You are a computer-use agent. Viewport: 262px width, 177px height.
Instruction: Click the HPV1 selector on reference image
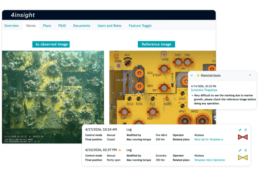pos(182,106)
